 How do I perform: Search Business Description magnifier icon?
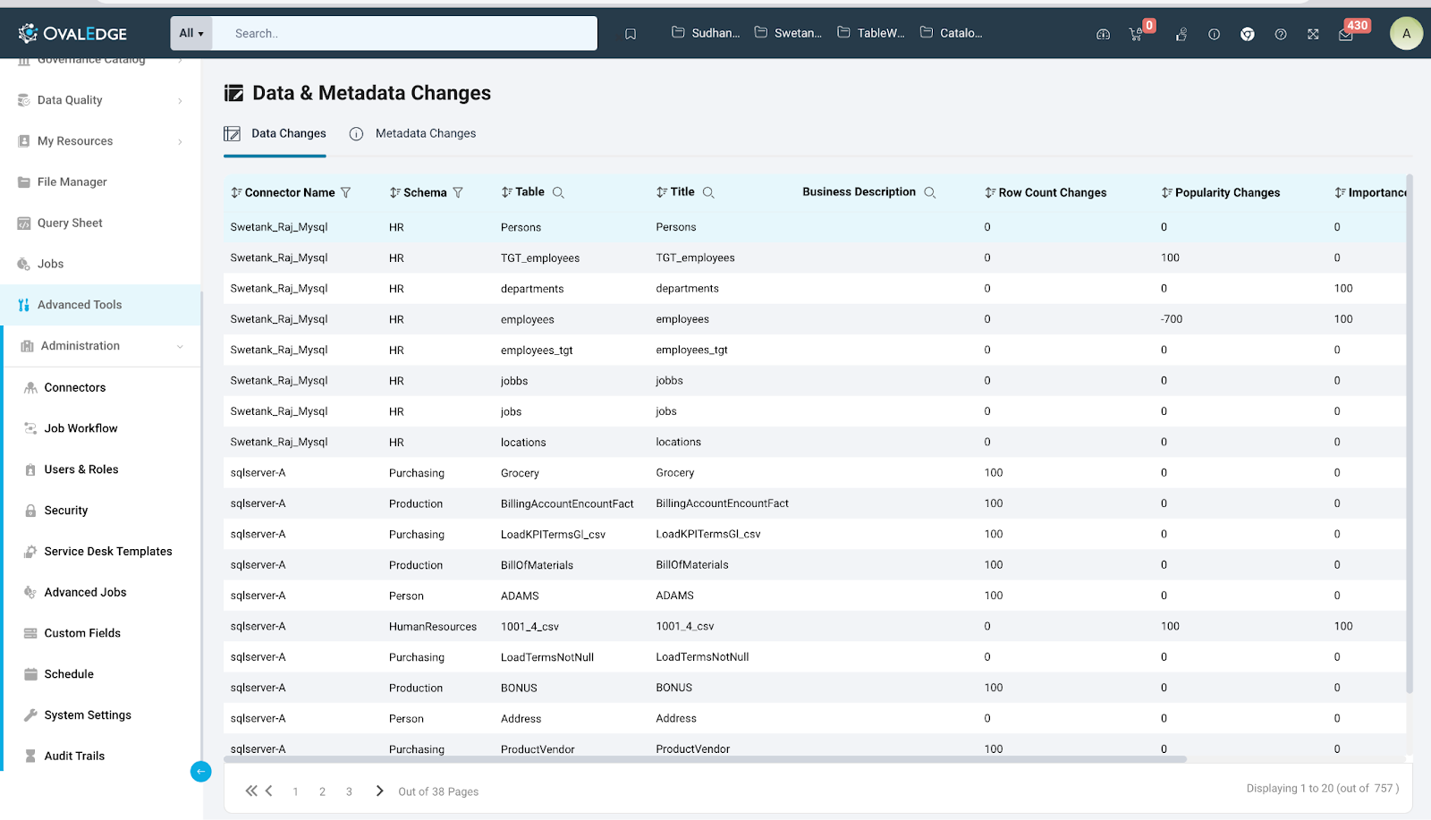pos(930,192)
